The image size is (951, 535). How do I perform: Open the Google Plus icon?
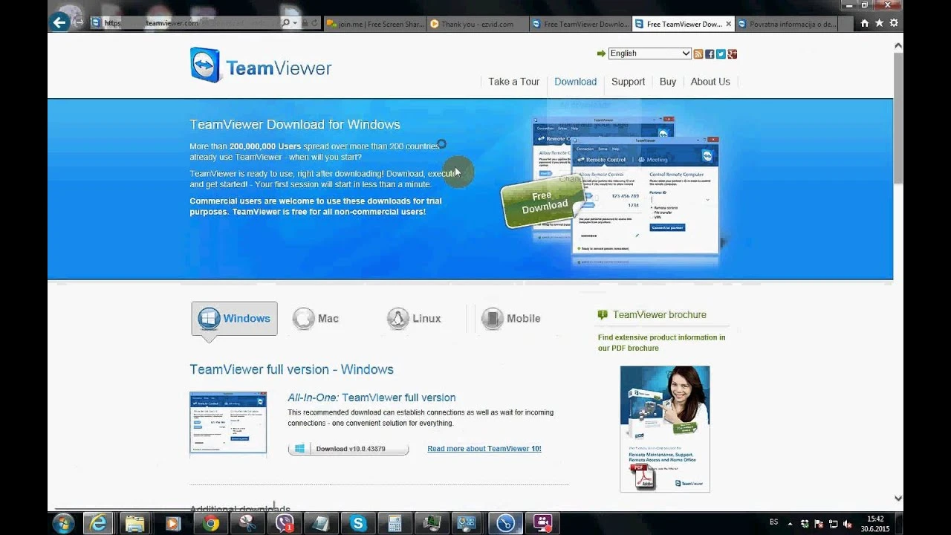tap(732, 53)
